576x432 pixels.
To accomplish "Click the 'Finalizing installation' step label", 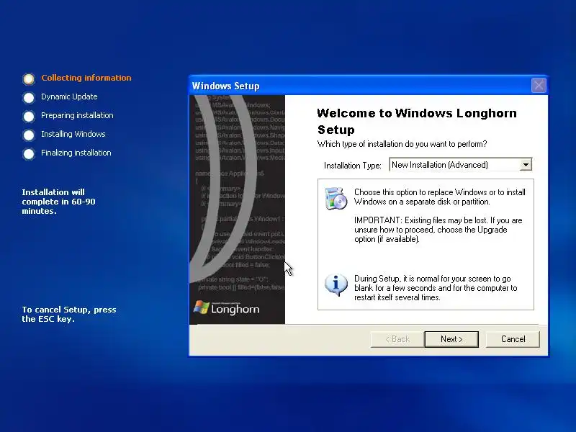I will tap(76, 153).
